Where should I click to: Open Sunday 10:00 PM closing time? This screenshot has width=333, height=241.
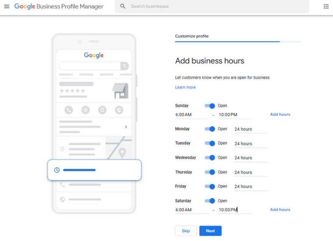pyautogui.click(x=235, y=115)
